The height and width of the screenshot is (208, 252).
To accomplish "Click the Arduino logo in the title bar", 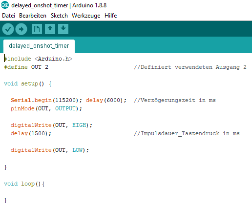I will [x=5, y=5].
